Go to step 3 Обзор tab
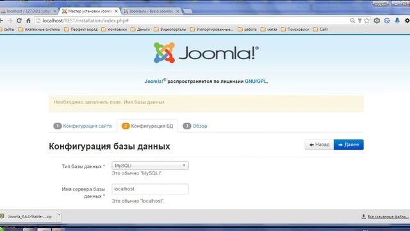 pyautogui.click(x=195, y=126)
